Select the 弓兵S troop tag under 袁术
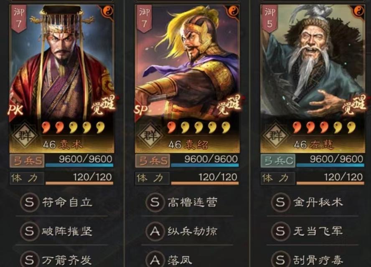 pyautogui.click(x=27, y=161)
